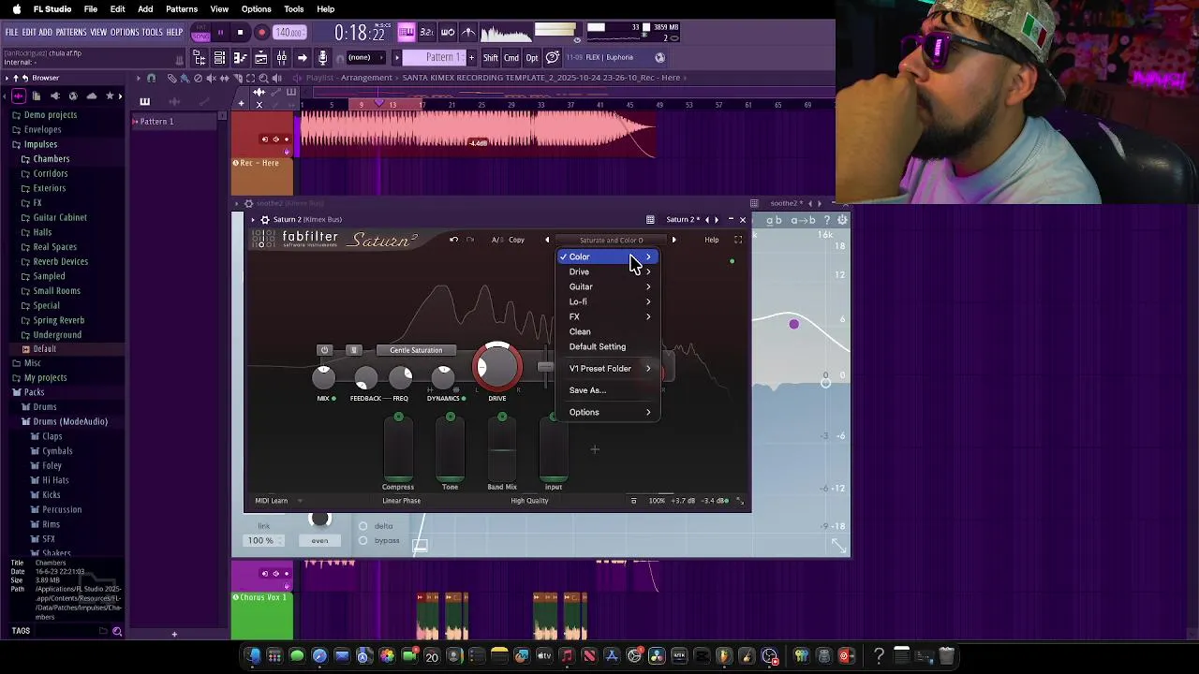Image resolution: width=1199 pixels, height=674 pixels.
Task: Click the record button in transport
Action: (x=261, y=32)
